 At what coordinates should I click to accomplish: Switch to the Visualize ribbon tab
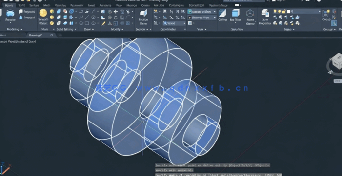click(60, 5)
